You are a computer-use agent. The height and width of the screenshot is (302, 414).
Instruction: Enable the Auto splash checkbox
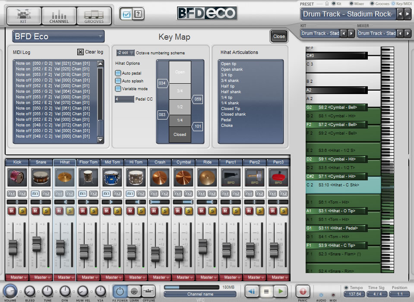tap(118, 81)
